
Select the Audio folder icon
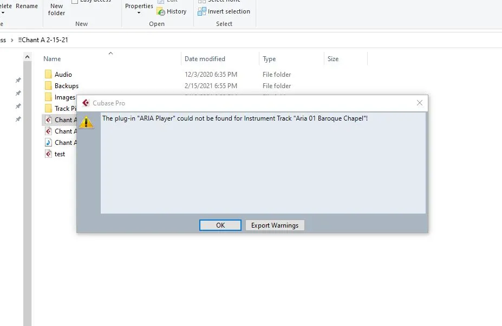(48, 75)
